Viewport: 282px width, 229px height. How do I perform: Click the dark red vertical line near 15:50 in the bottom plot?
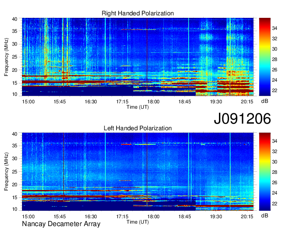point(64,167)
